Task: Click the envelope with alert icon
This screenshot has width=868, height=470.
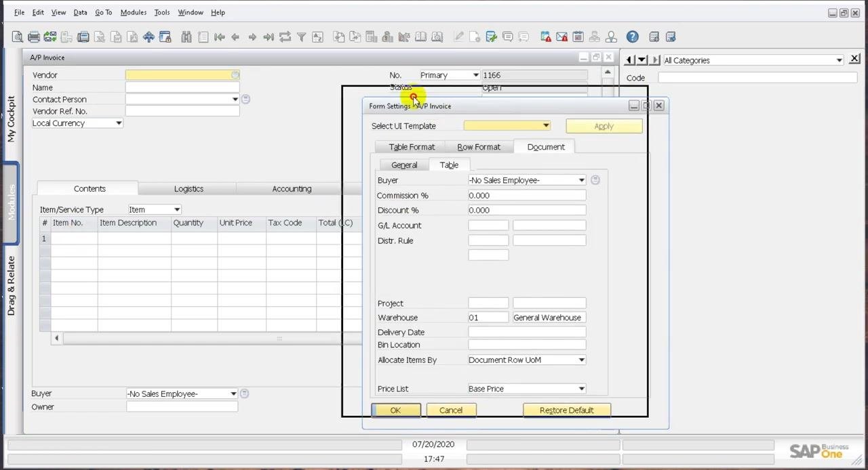Action: pos(561,37)
